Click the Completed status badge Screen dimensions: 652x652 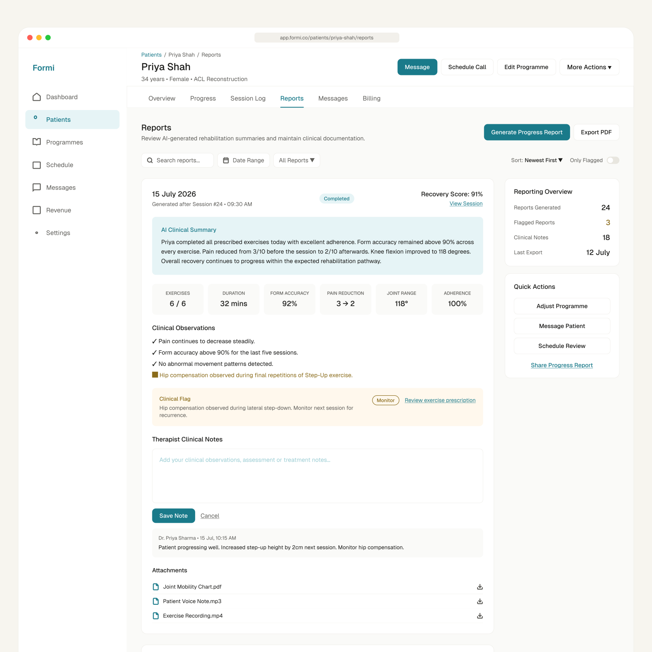pos(337,199)
